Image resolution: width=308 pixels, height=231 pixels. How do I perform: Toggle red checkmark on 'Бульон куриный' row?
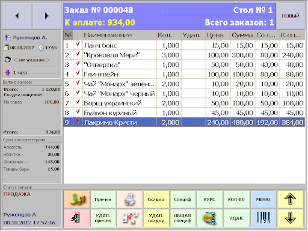[78, 112]
